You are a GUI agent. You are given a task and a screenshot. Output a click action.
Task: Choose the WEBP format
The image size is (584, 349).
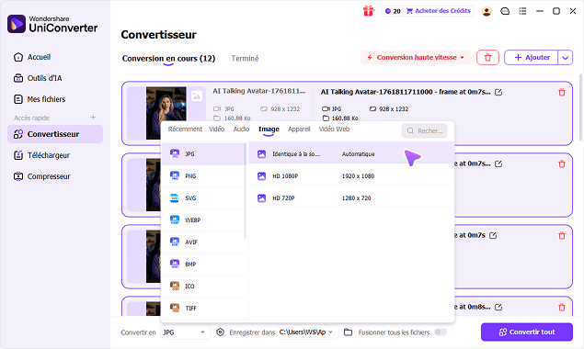[204, 220]
